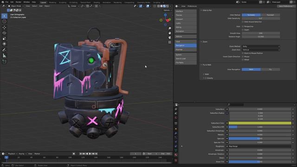Open the Zoom Method dropdown
Screen dimensions: 297x167
click(x=261, y=46)
